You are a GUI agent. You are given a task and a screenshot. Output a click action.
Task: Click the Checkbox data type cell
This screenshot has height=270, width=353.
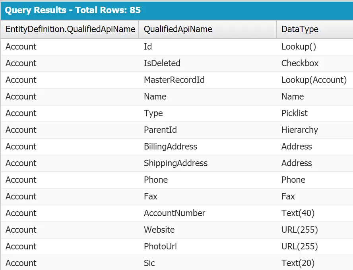pyautogui.click(x=300, y=63)
